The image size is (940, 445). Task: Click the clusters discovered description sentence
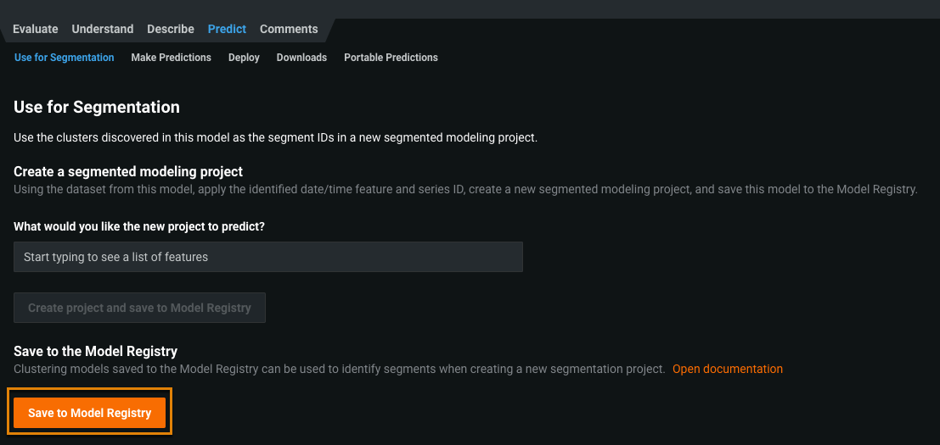click(x=276, y=137)
